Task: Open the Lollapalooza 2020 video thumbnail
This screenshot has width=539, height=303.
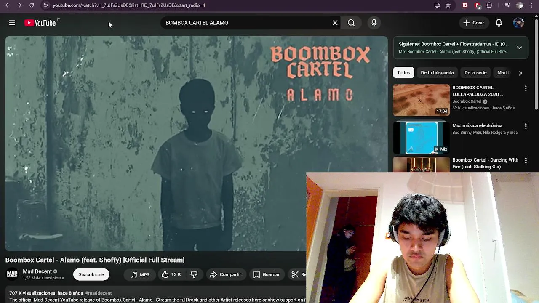Action: point(421,100)
